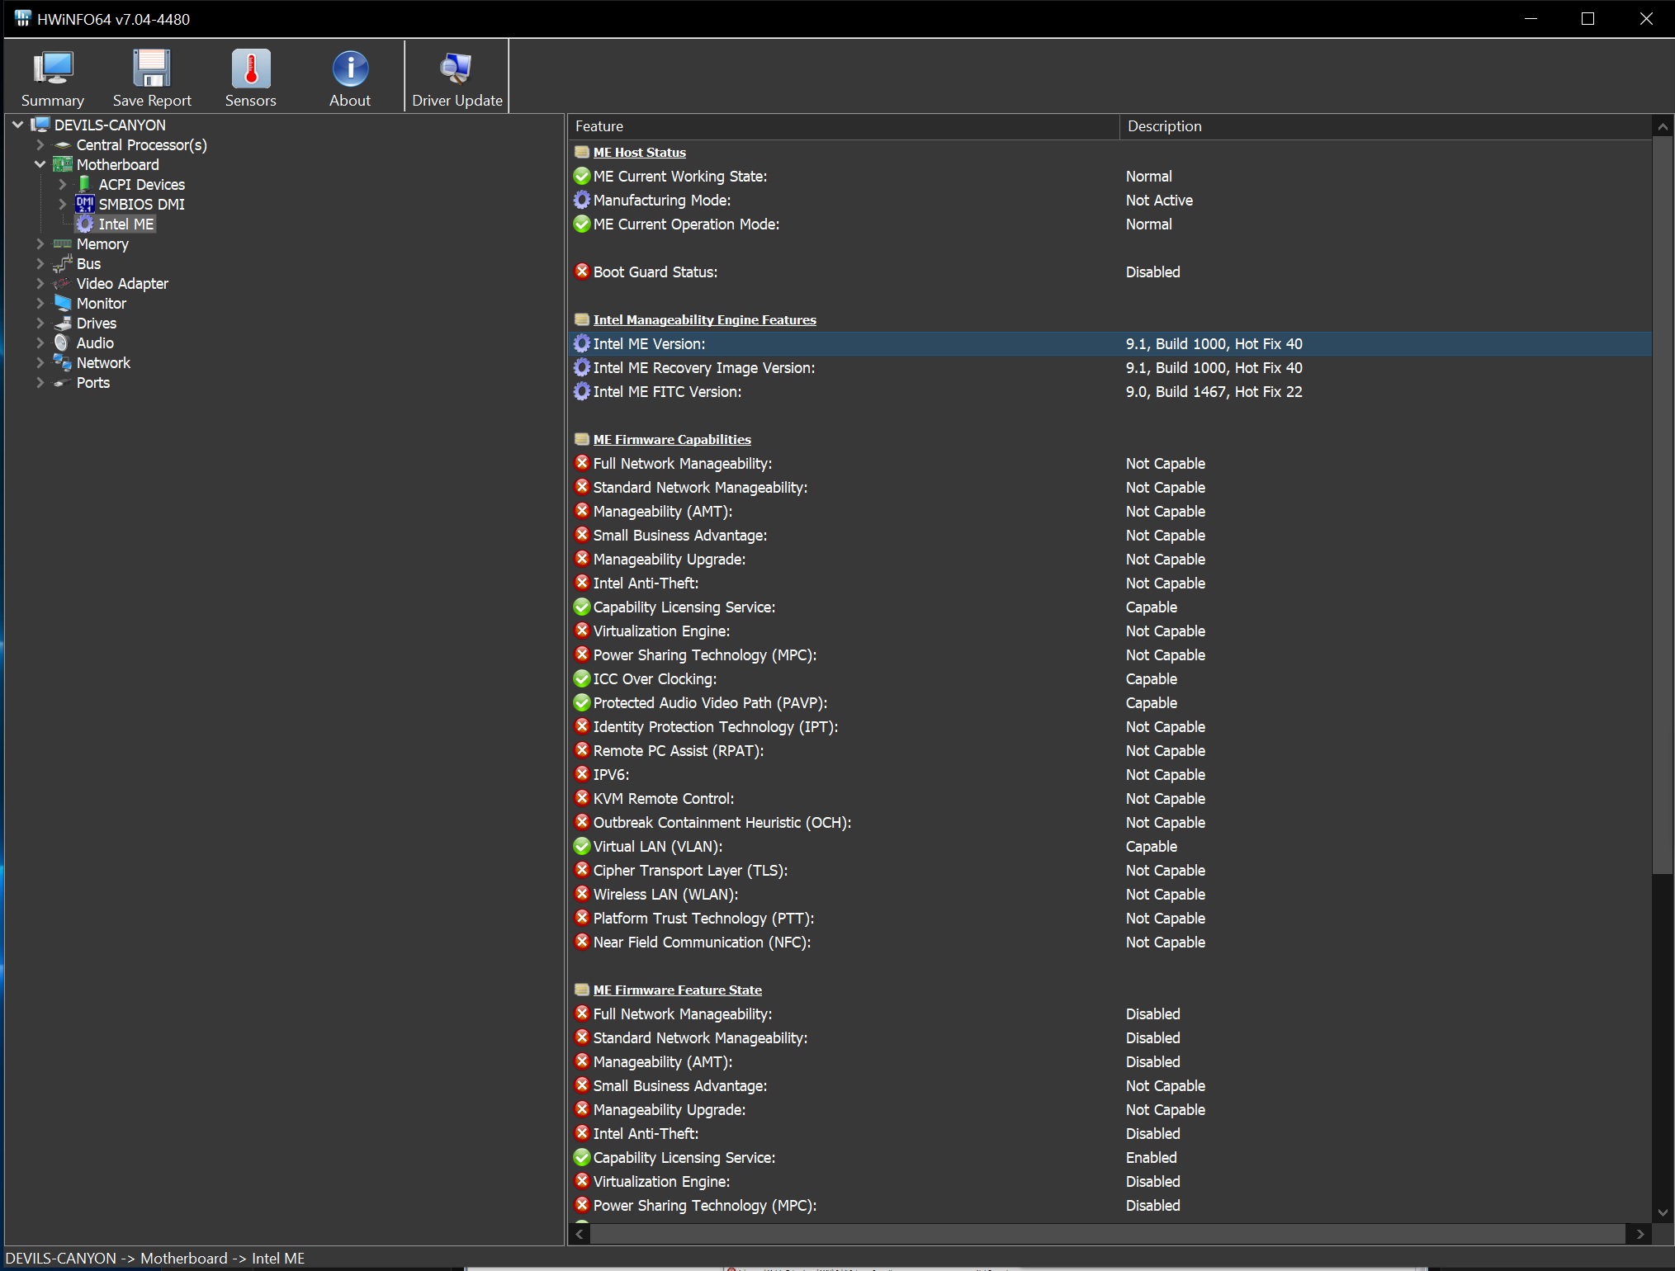This screenshot has width=1675, height=1271.
Task: Click the horizontal scrollbar right arrow
Action: click(1640, 1234)
